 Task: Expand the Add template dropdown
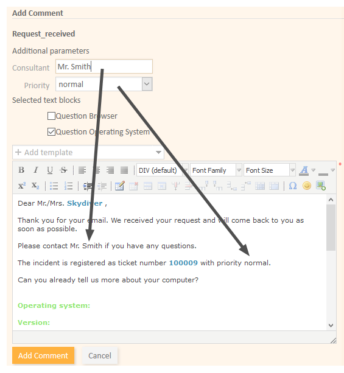coord(88,152)
